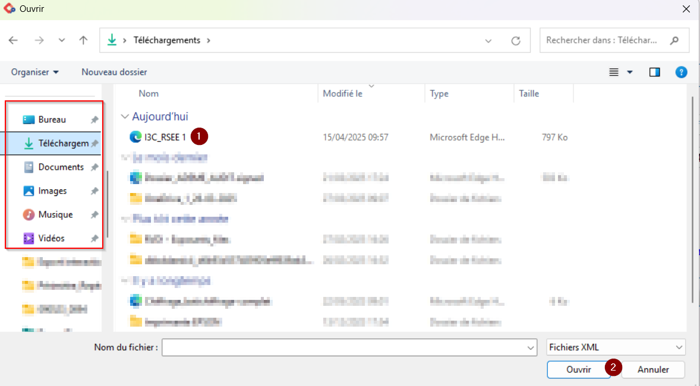Expand the address bar history dropdown
This screenshot has width=700, height=386.
point(488,40)
